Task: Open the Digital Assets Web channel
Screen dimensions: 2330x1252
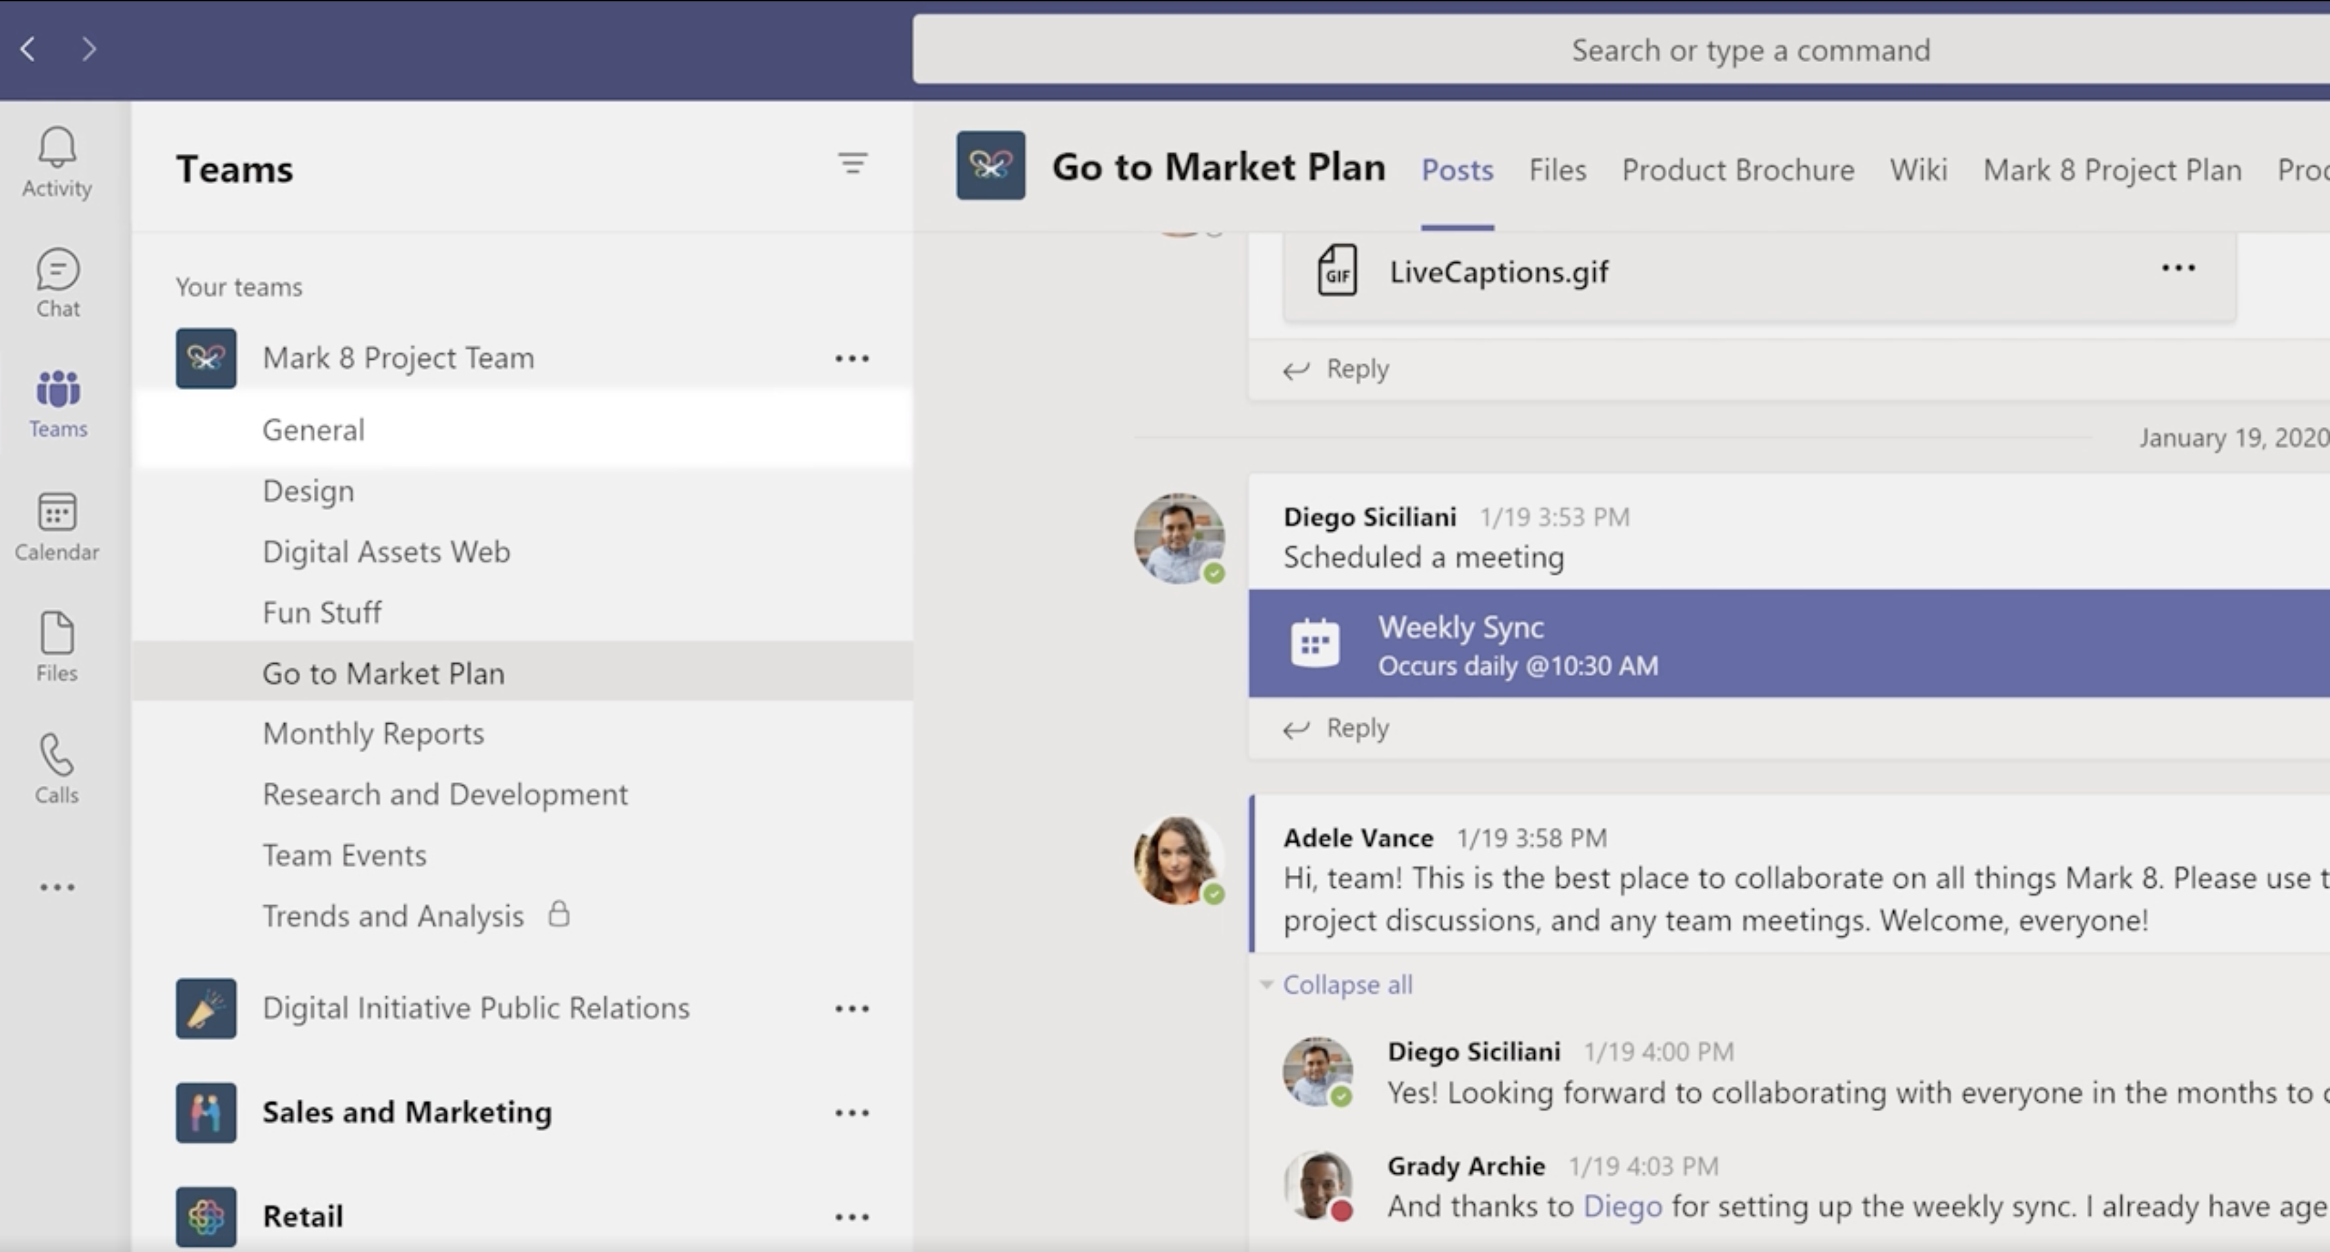Action: coord(523,551)
